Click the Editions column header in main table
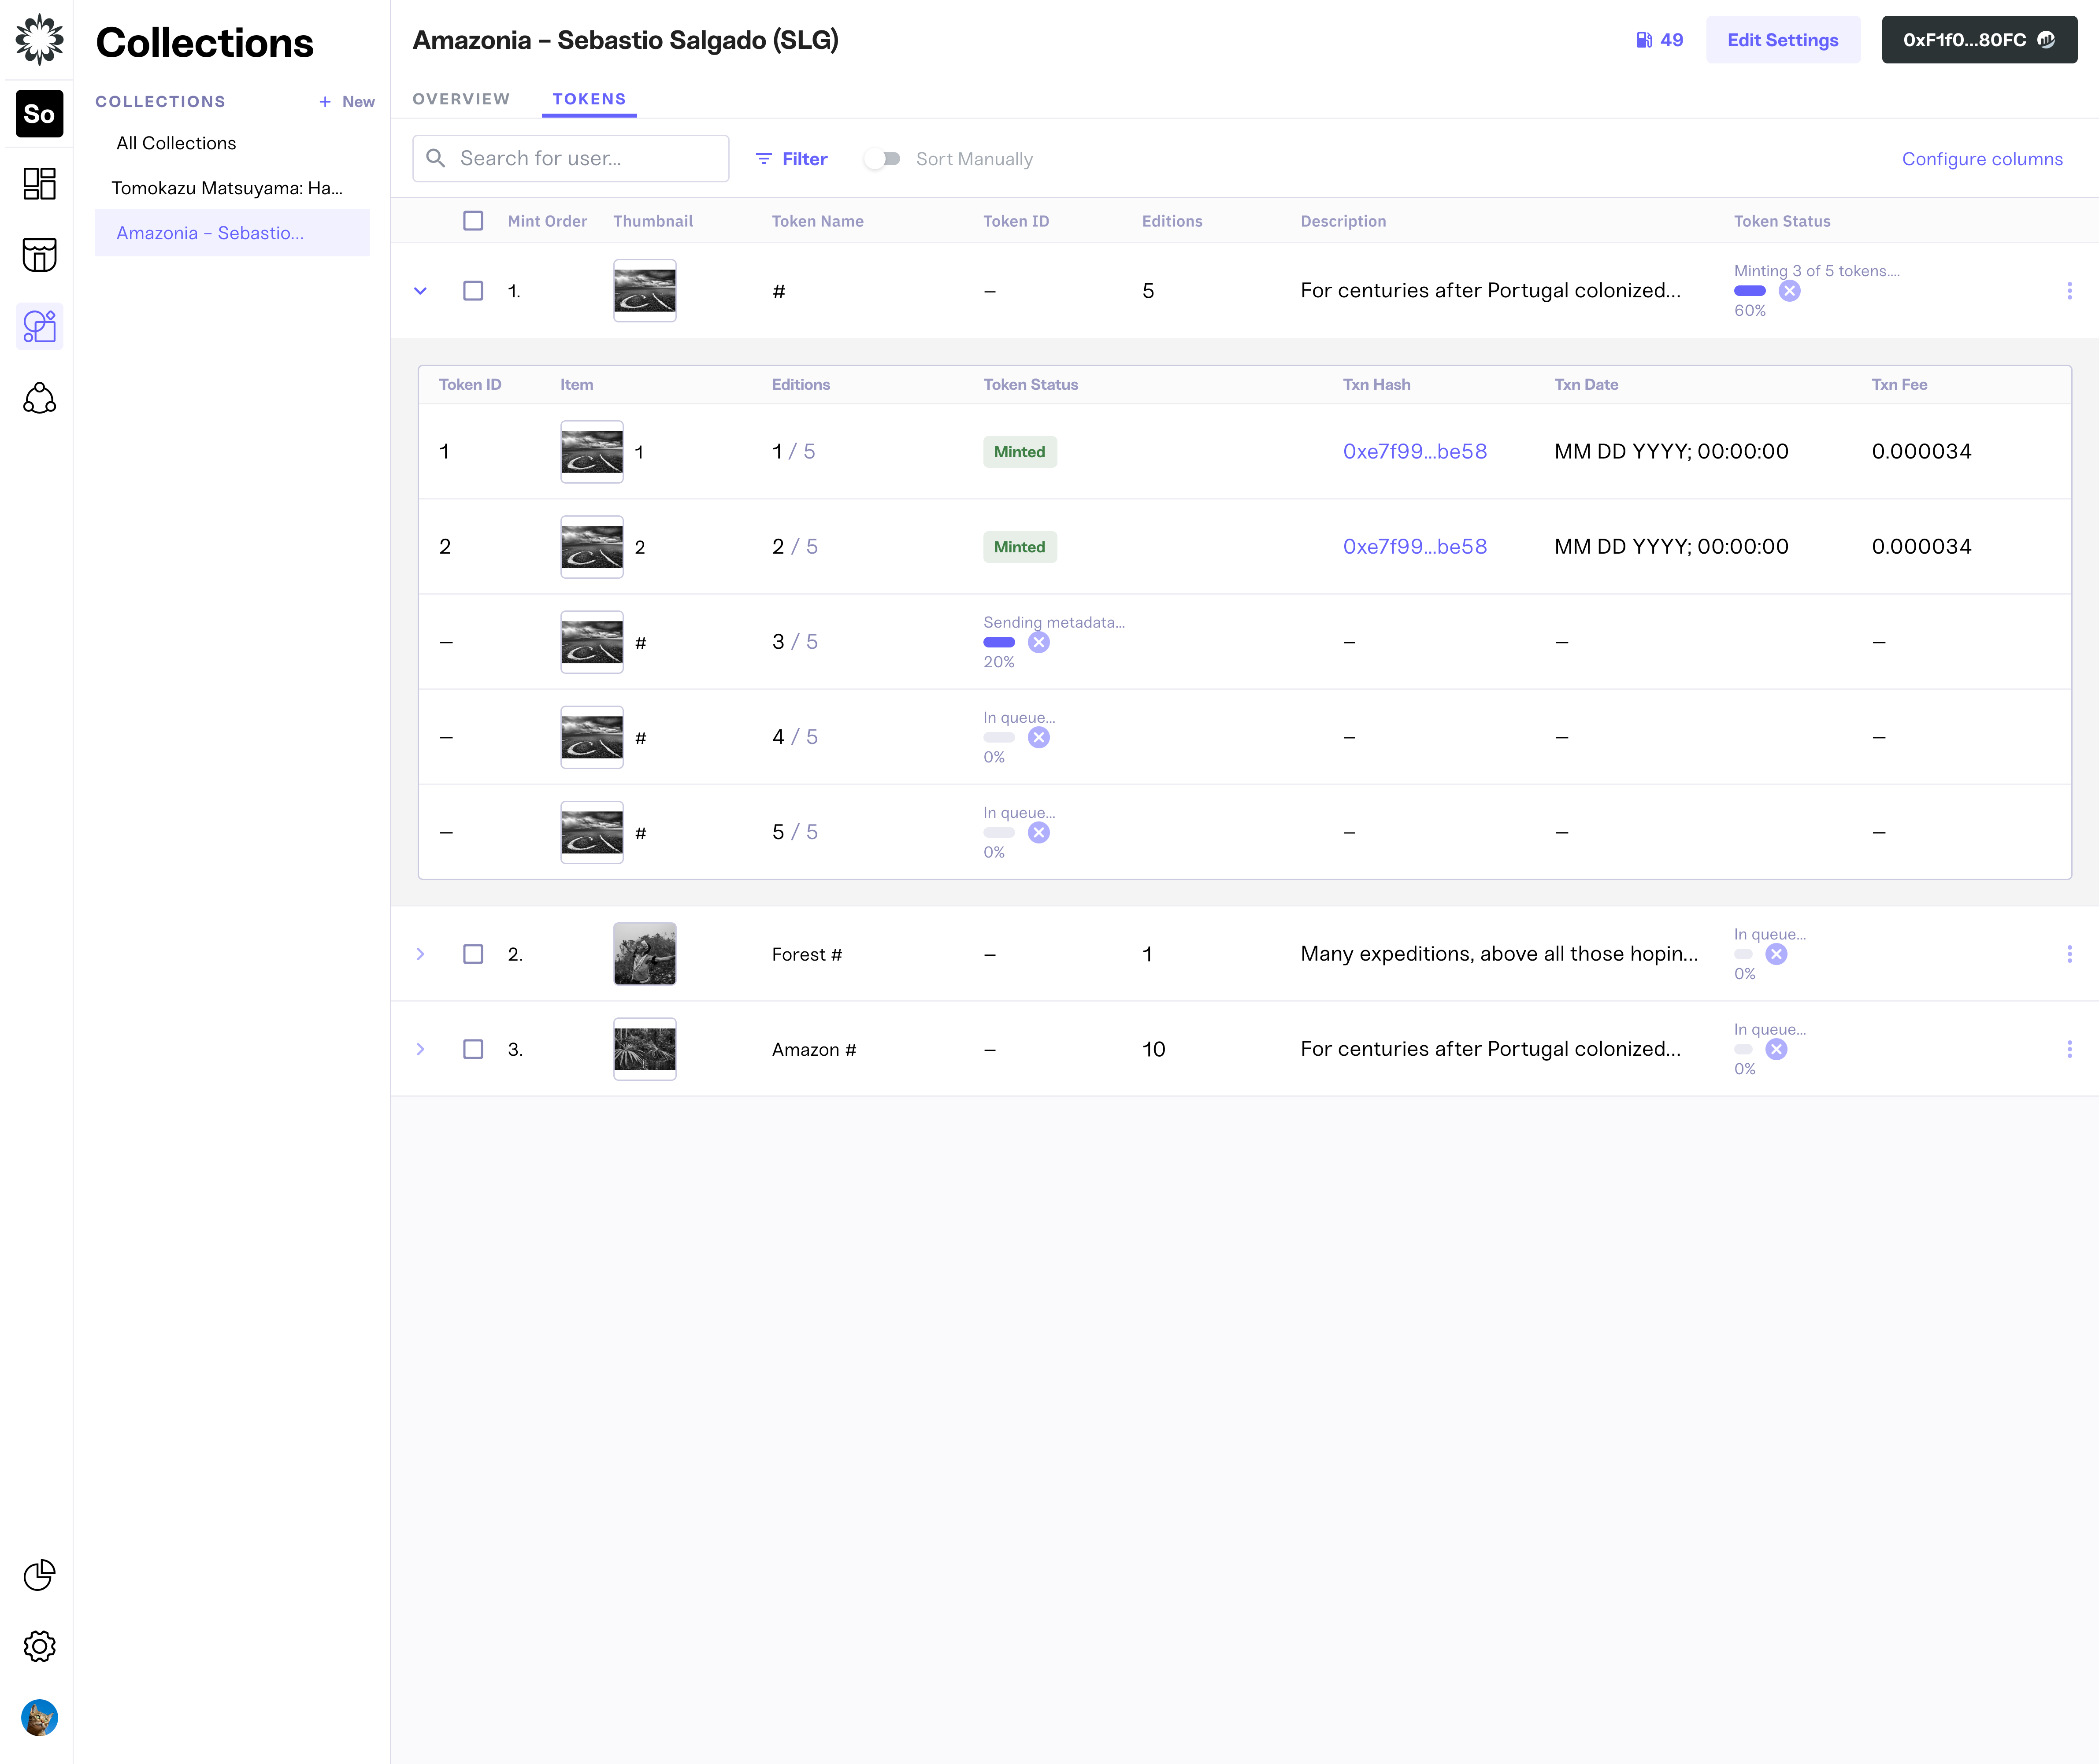 point(1172,221)
